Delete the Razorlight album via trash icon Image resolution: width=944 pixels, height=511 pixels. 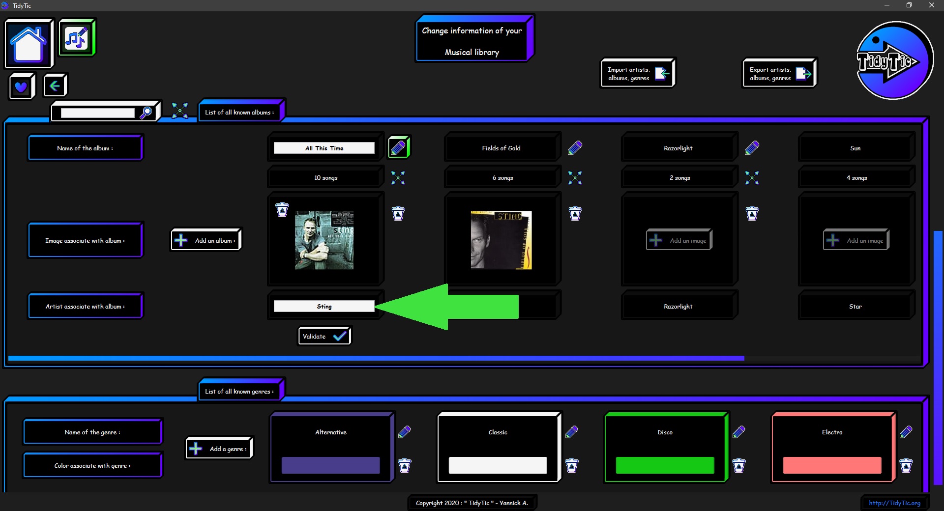coord(752,213)
